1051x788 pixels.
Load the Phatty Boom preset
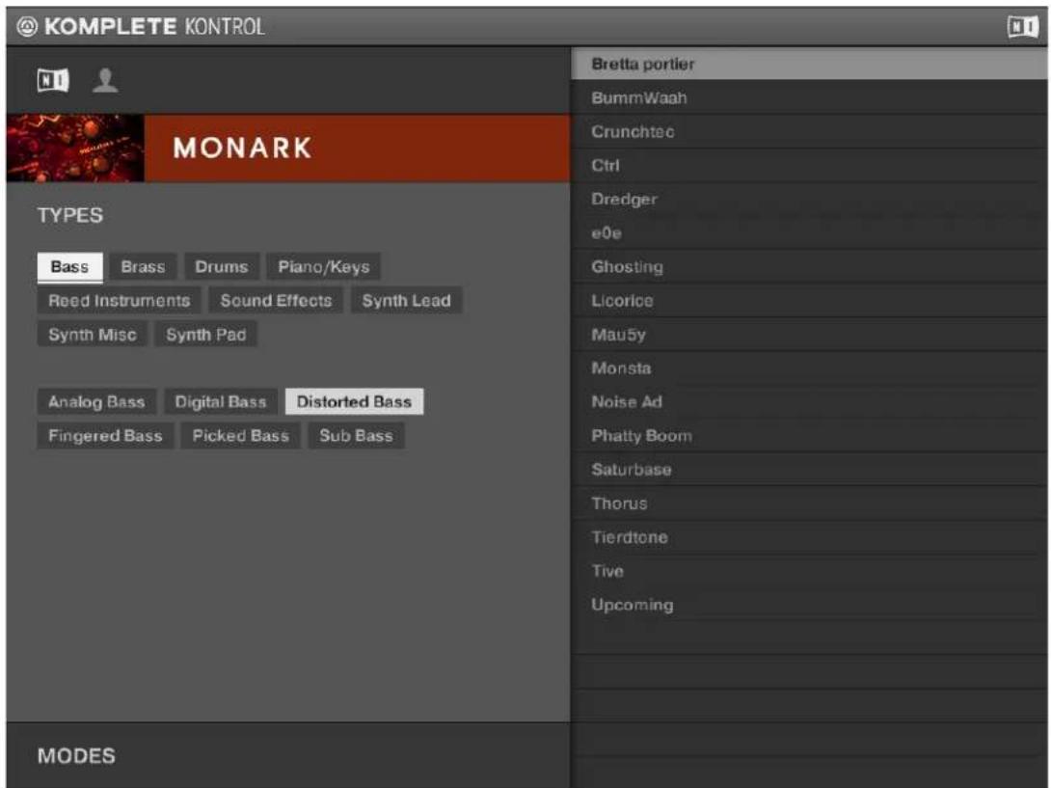[809, 436]
